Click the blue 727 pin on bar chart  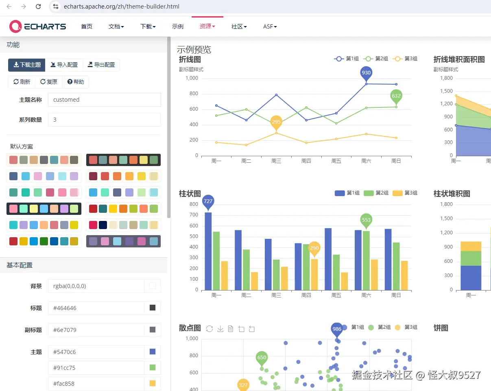coord(208,202)
